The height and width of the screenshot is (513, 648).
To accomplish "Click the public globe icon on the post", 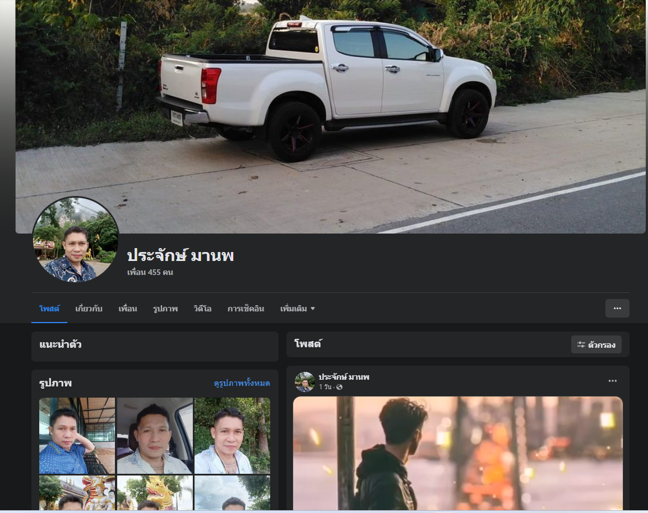I will 339,387.
